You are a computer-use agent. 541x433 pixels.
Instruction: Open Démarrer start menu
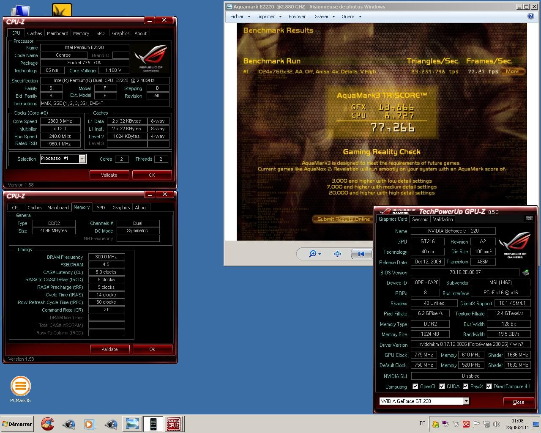tap(17, 424)
